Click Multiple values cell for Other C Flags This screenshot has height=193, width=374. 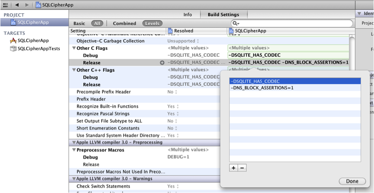288,48
